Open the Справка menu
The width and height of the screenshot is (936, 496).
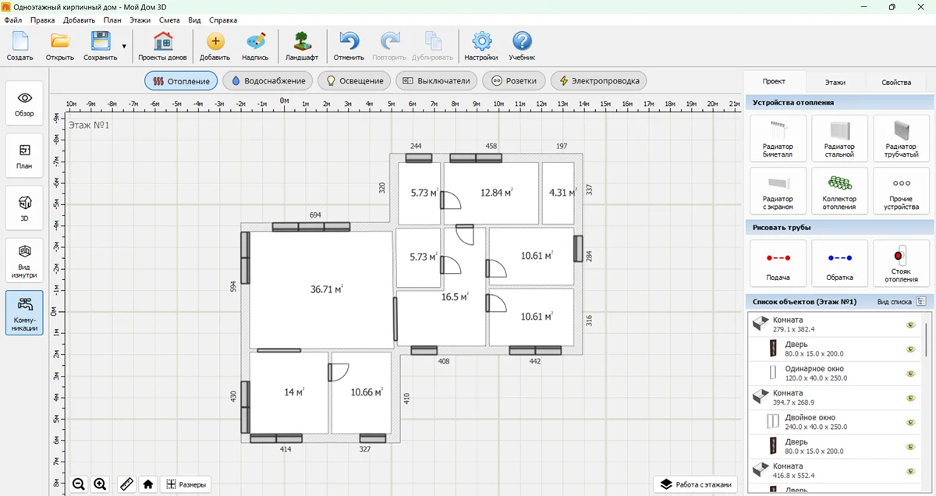223,19
